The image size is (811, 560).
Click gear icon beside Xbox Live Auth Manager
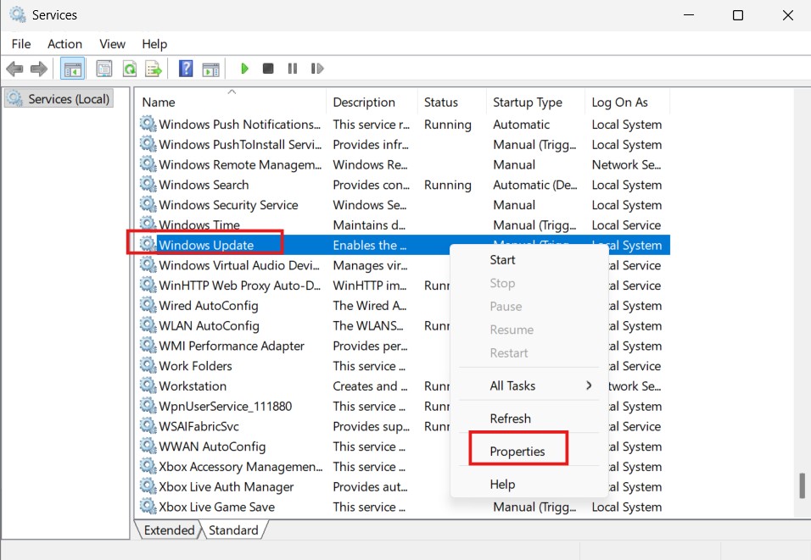[x=148, y=486]
